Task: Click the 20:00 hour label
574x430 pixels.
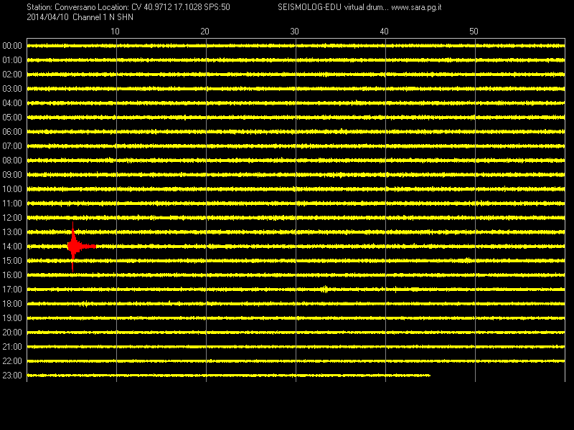Action: 12,333
